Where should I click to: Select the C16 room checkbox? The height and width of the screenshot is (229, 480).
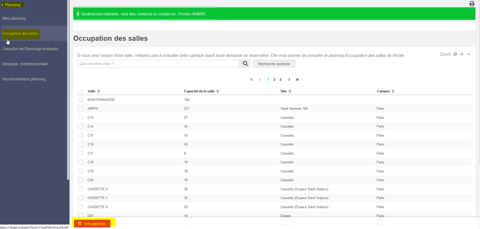coord(81,144)
